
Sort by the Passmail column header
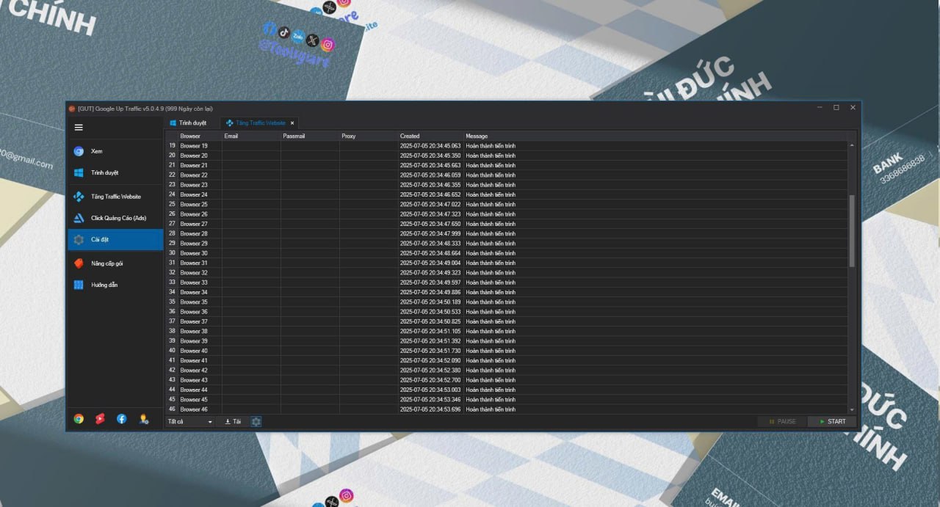(310, 136)
